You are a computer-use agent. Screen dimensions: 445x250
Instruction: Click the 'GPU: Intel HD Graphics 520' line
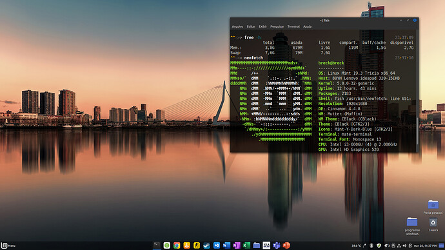pos(348,149)
